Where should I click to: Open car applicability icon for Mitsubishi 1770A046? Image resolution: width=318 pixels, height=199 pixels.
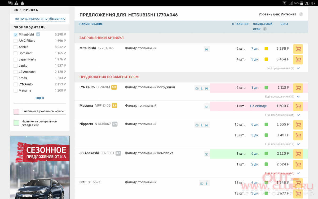(x=206, y=49)
